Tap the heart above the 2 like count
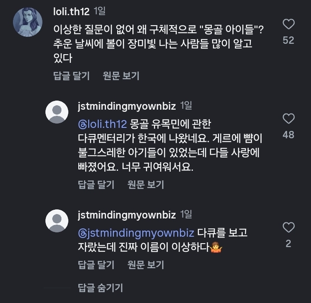311x303 pixels. pos(288,227)
